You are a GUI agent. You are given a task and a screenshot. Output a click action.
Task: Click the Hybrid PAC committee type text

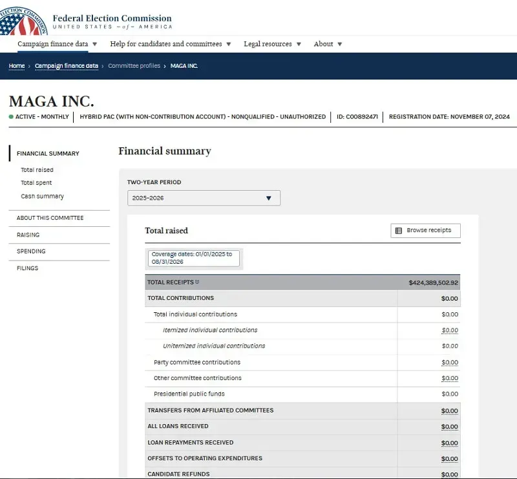coord(202,116)
